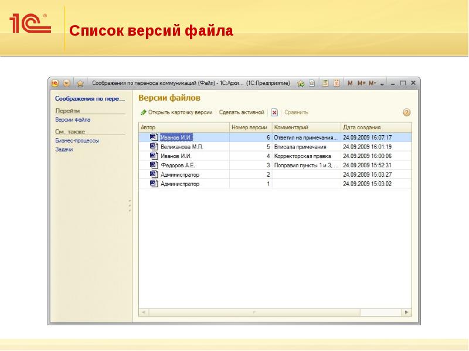
Task: Click the red X delete mark icon
Action: tap(274, 112)
